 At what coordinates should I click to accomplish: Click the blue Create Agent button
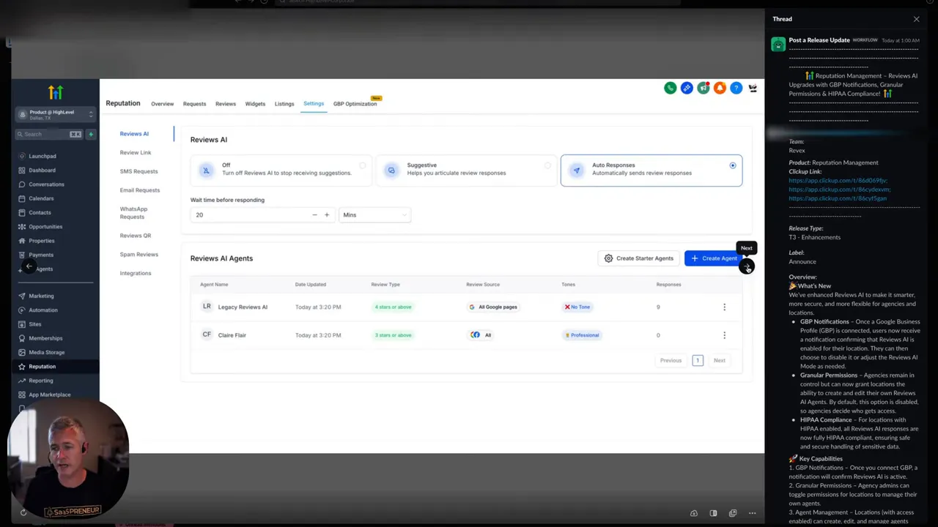point(714,258)
